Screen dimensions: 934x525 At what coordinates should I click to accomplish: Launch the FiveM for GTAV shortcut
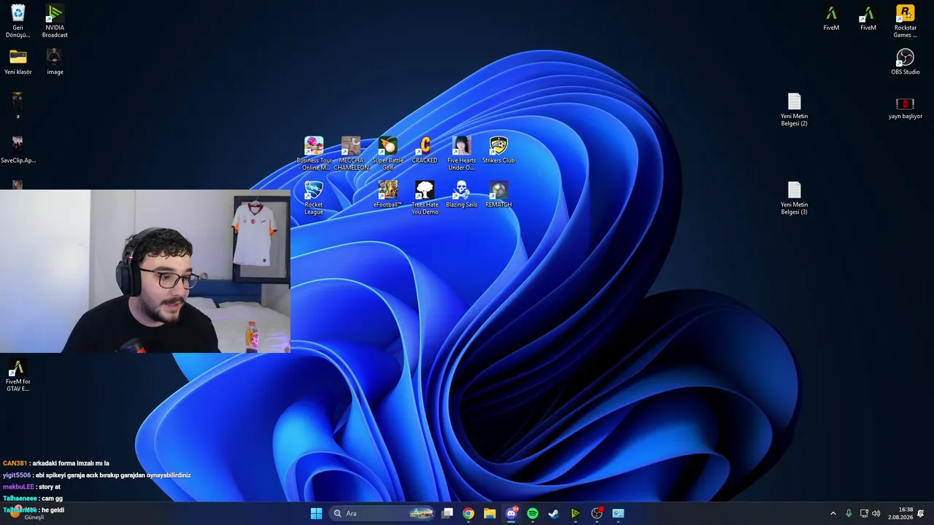(18, 376)
